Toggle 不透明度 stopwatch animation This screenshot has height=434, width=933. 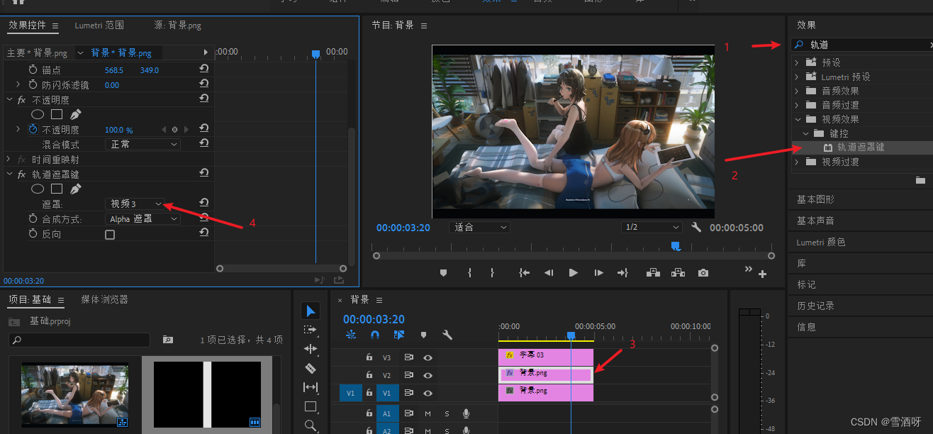pyautogui.click(x=33, y=130)
